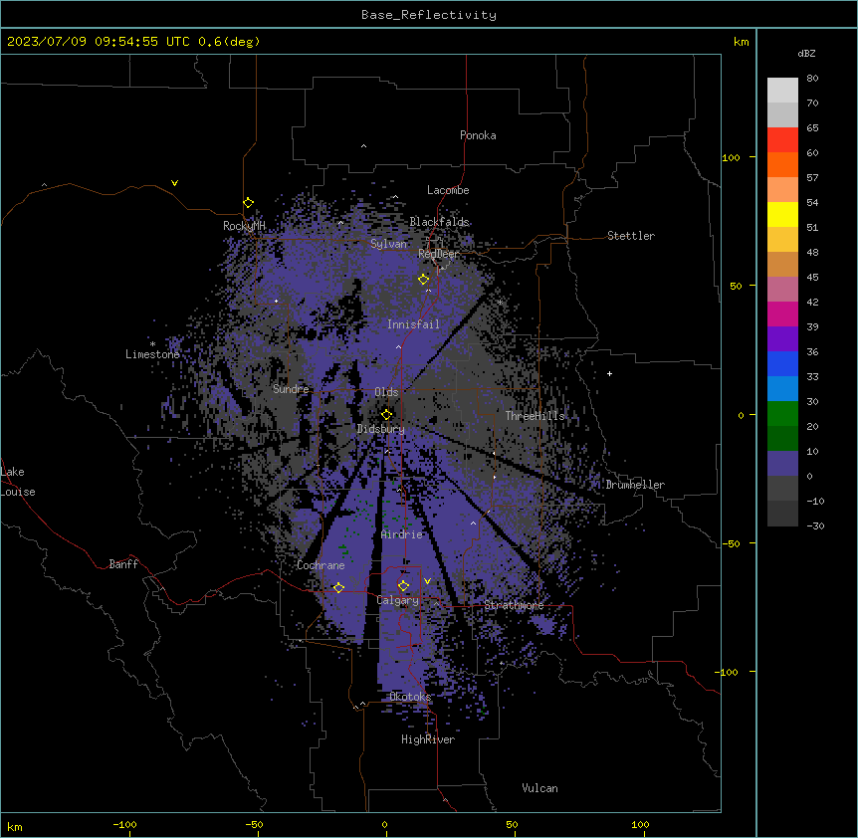Screen dimensions: 858x838
Task: Select the dark gray -10 dBZ legend swatch
Action: (782, 514)
